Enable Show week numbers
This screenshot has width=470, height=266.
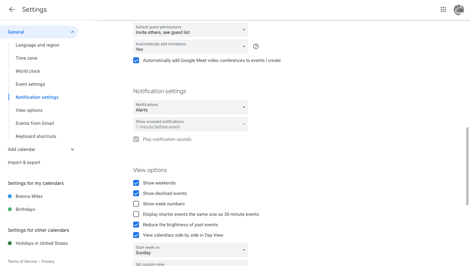coord(136,204)
